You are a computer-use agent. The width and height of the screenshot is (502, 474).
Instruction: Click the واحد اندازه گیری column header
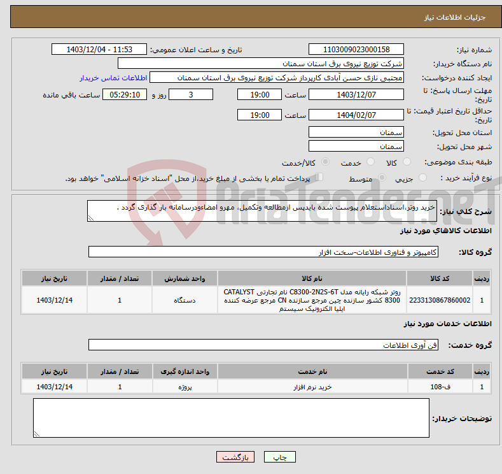point(185,371)
